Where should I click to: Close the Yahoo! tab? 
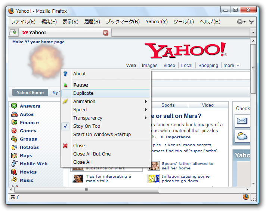(105, 33)
